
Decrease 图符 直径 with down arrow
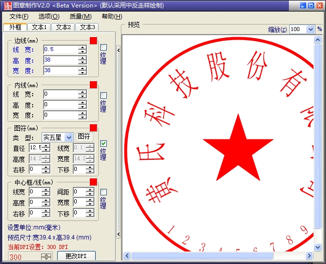pos(46,150)
